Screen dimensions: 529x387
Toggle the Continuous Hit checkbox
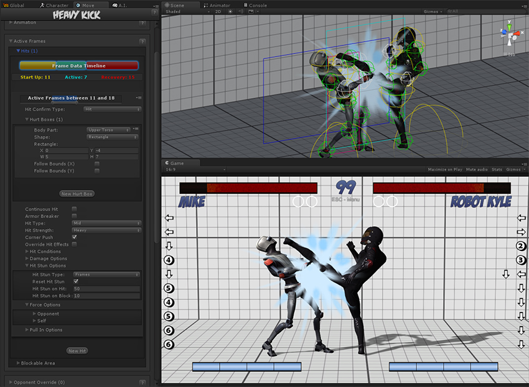point(74,209)
